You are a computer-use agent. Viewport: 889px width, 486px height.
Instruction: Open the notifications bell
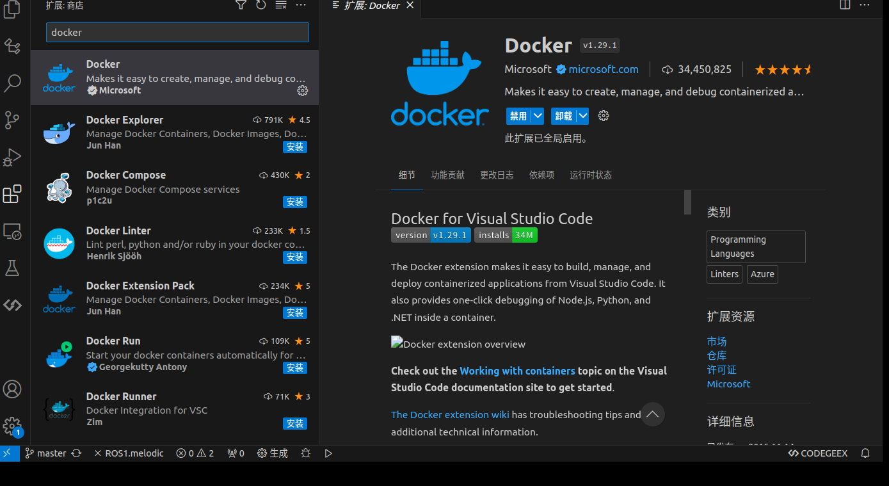pos(865,453)
